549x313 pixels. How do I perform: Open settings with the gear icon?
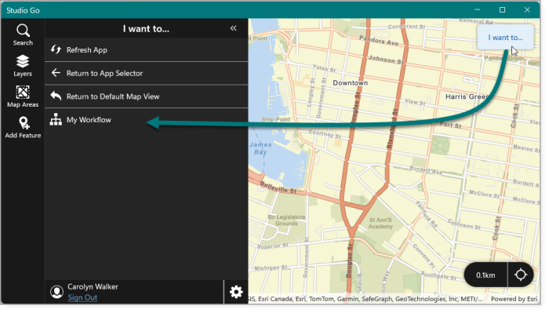pyautogui.click(x=236, y=292)
